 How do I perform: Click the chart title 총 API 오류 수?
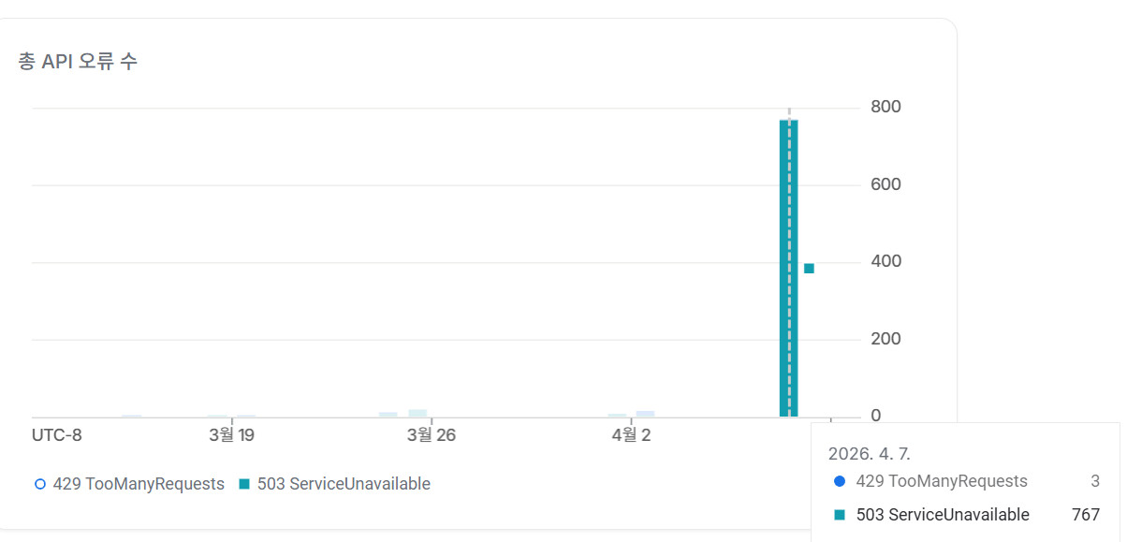click(78, 62)
